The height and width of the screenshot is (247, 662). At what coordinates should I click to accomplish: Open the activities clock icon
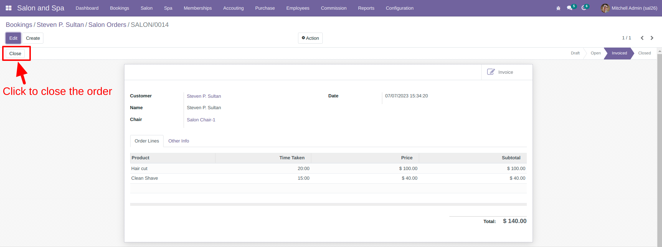point(585,8)
